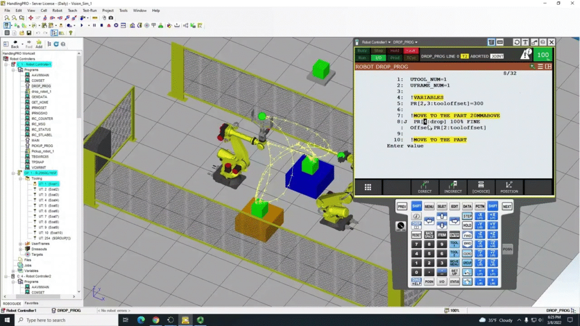Collapse the Tooling node in the tree

click(20, 178)
